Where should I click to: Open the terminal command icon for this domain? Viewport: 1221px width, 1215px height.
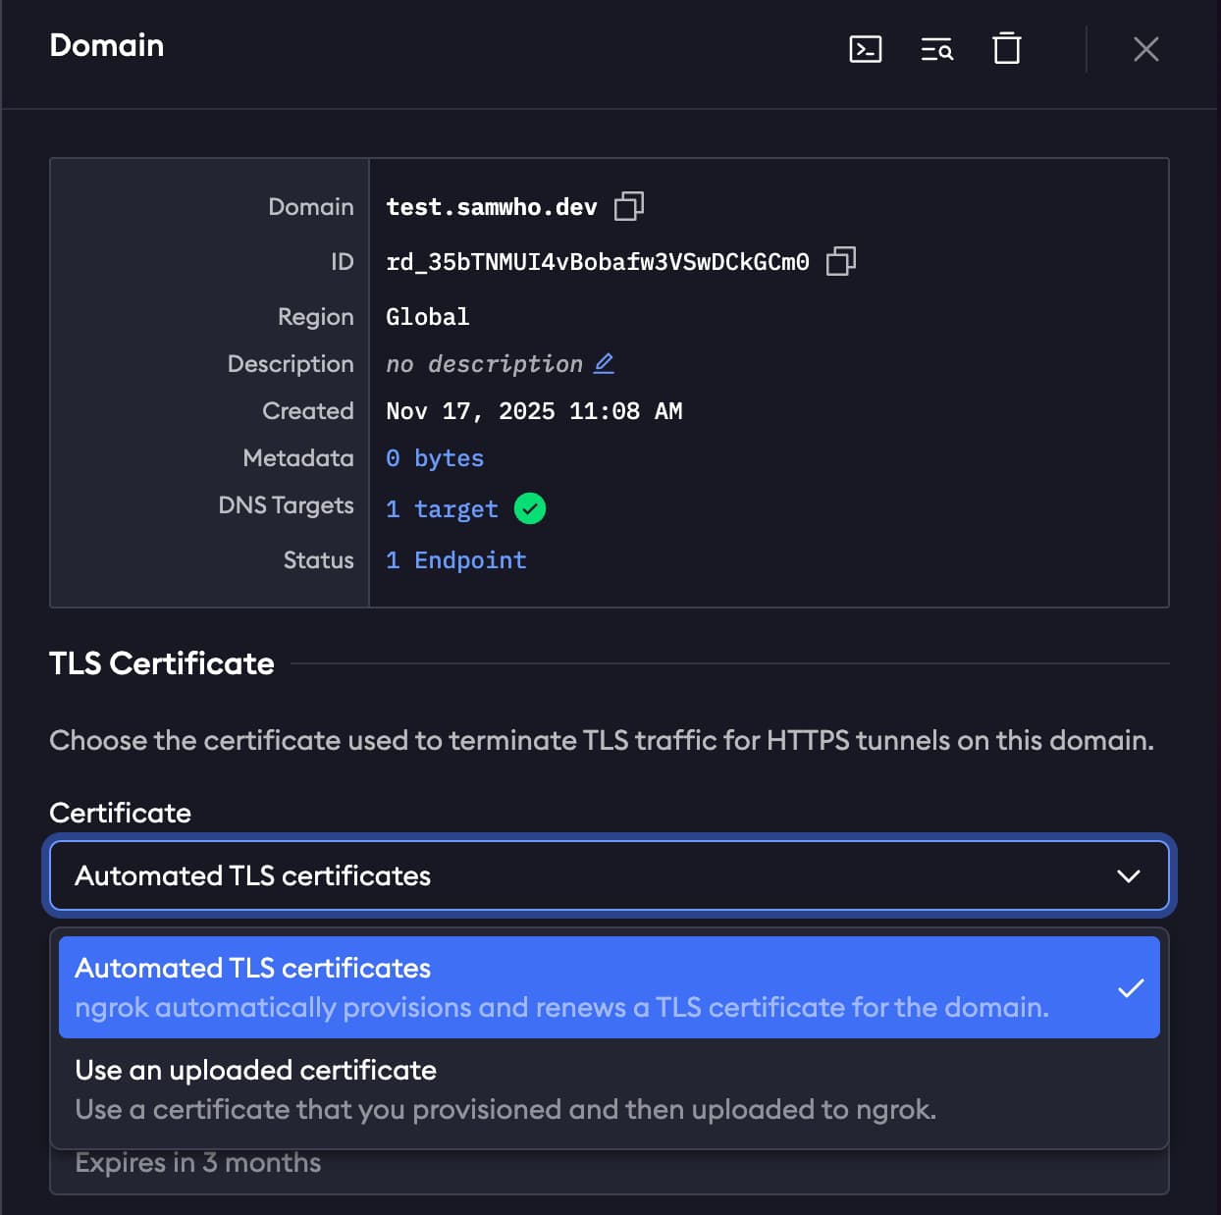pyautogui.click(x=865, y=49)
